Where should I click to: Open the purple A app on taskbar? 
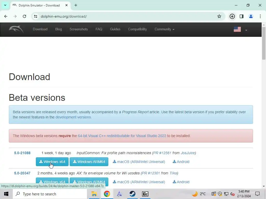(119, 194)
